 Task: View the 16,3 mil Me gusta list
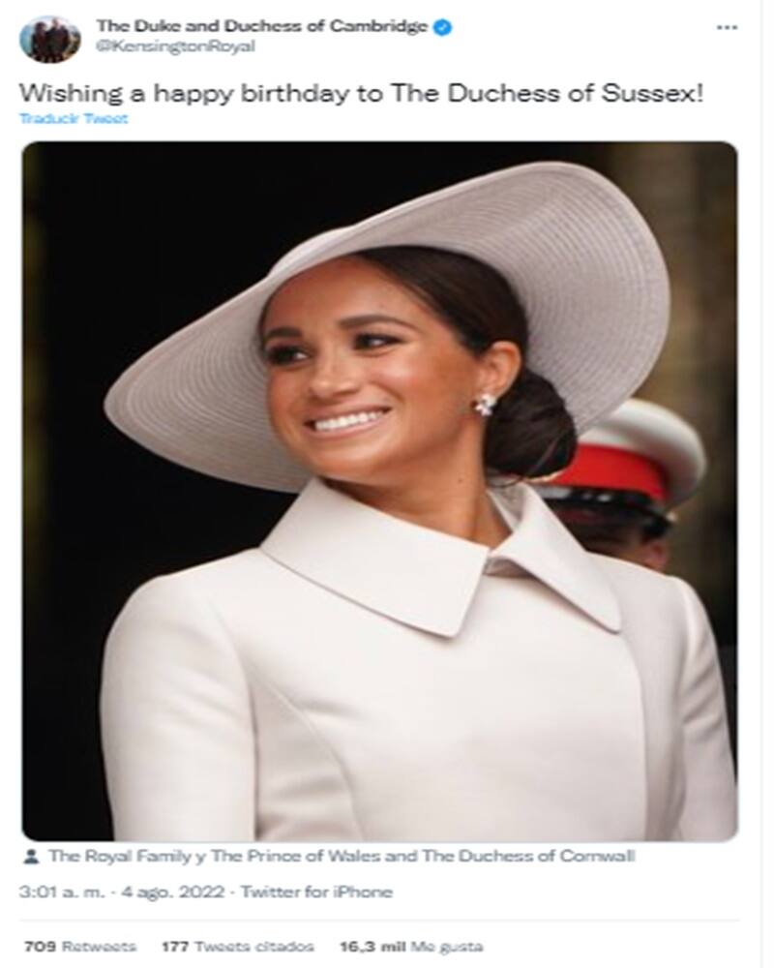click(x=411, y=947)
